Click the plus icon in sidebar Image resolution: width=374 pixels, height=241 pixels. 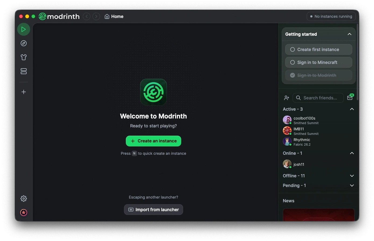[24, 92]
